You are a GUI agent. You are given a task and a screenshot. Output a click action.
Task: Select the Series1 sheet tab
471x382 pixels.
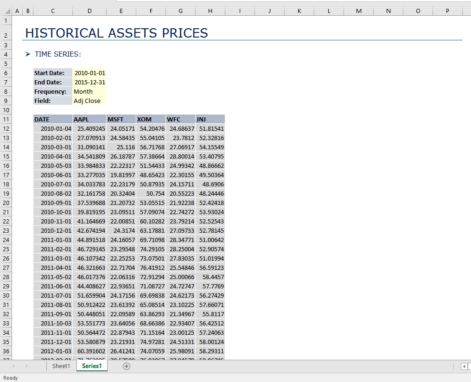click(92, 366)
